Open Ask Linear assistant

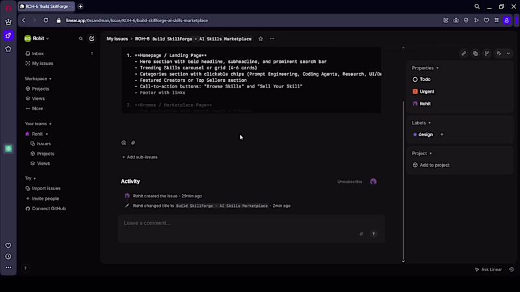(488, 269)
